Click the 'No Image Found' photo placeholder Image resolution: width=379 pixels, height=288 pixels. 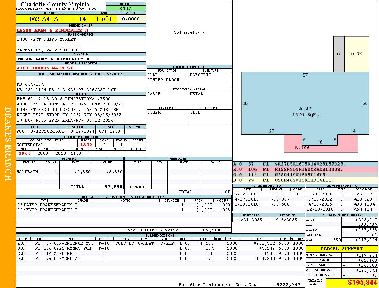[x=189, y=32]
